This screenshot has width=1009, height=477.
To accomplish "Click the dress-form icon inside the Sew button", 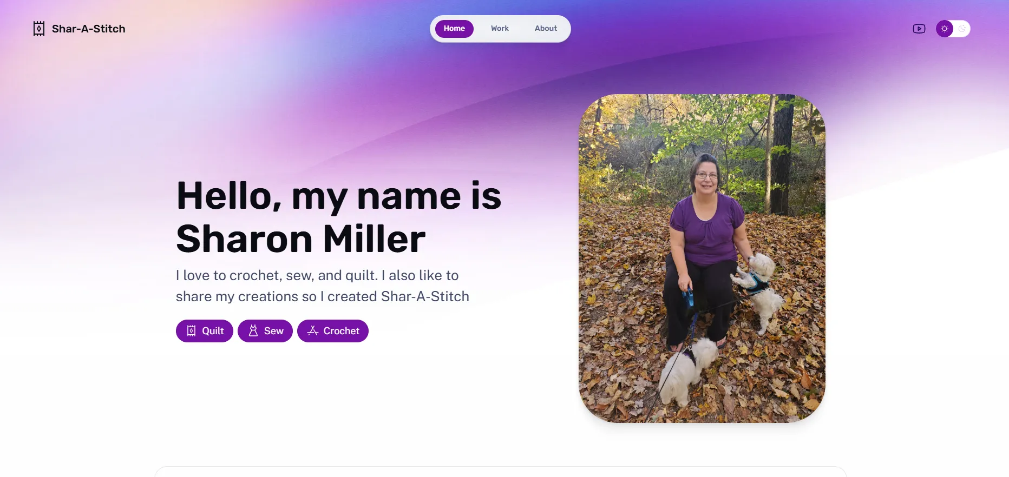I will (253, 331).
